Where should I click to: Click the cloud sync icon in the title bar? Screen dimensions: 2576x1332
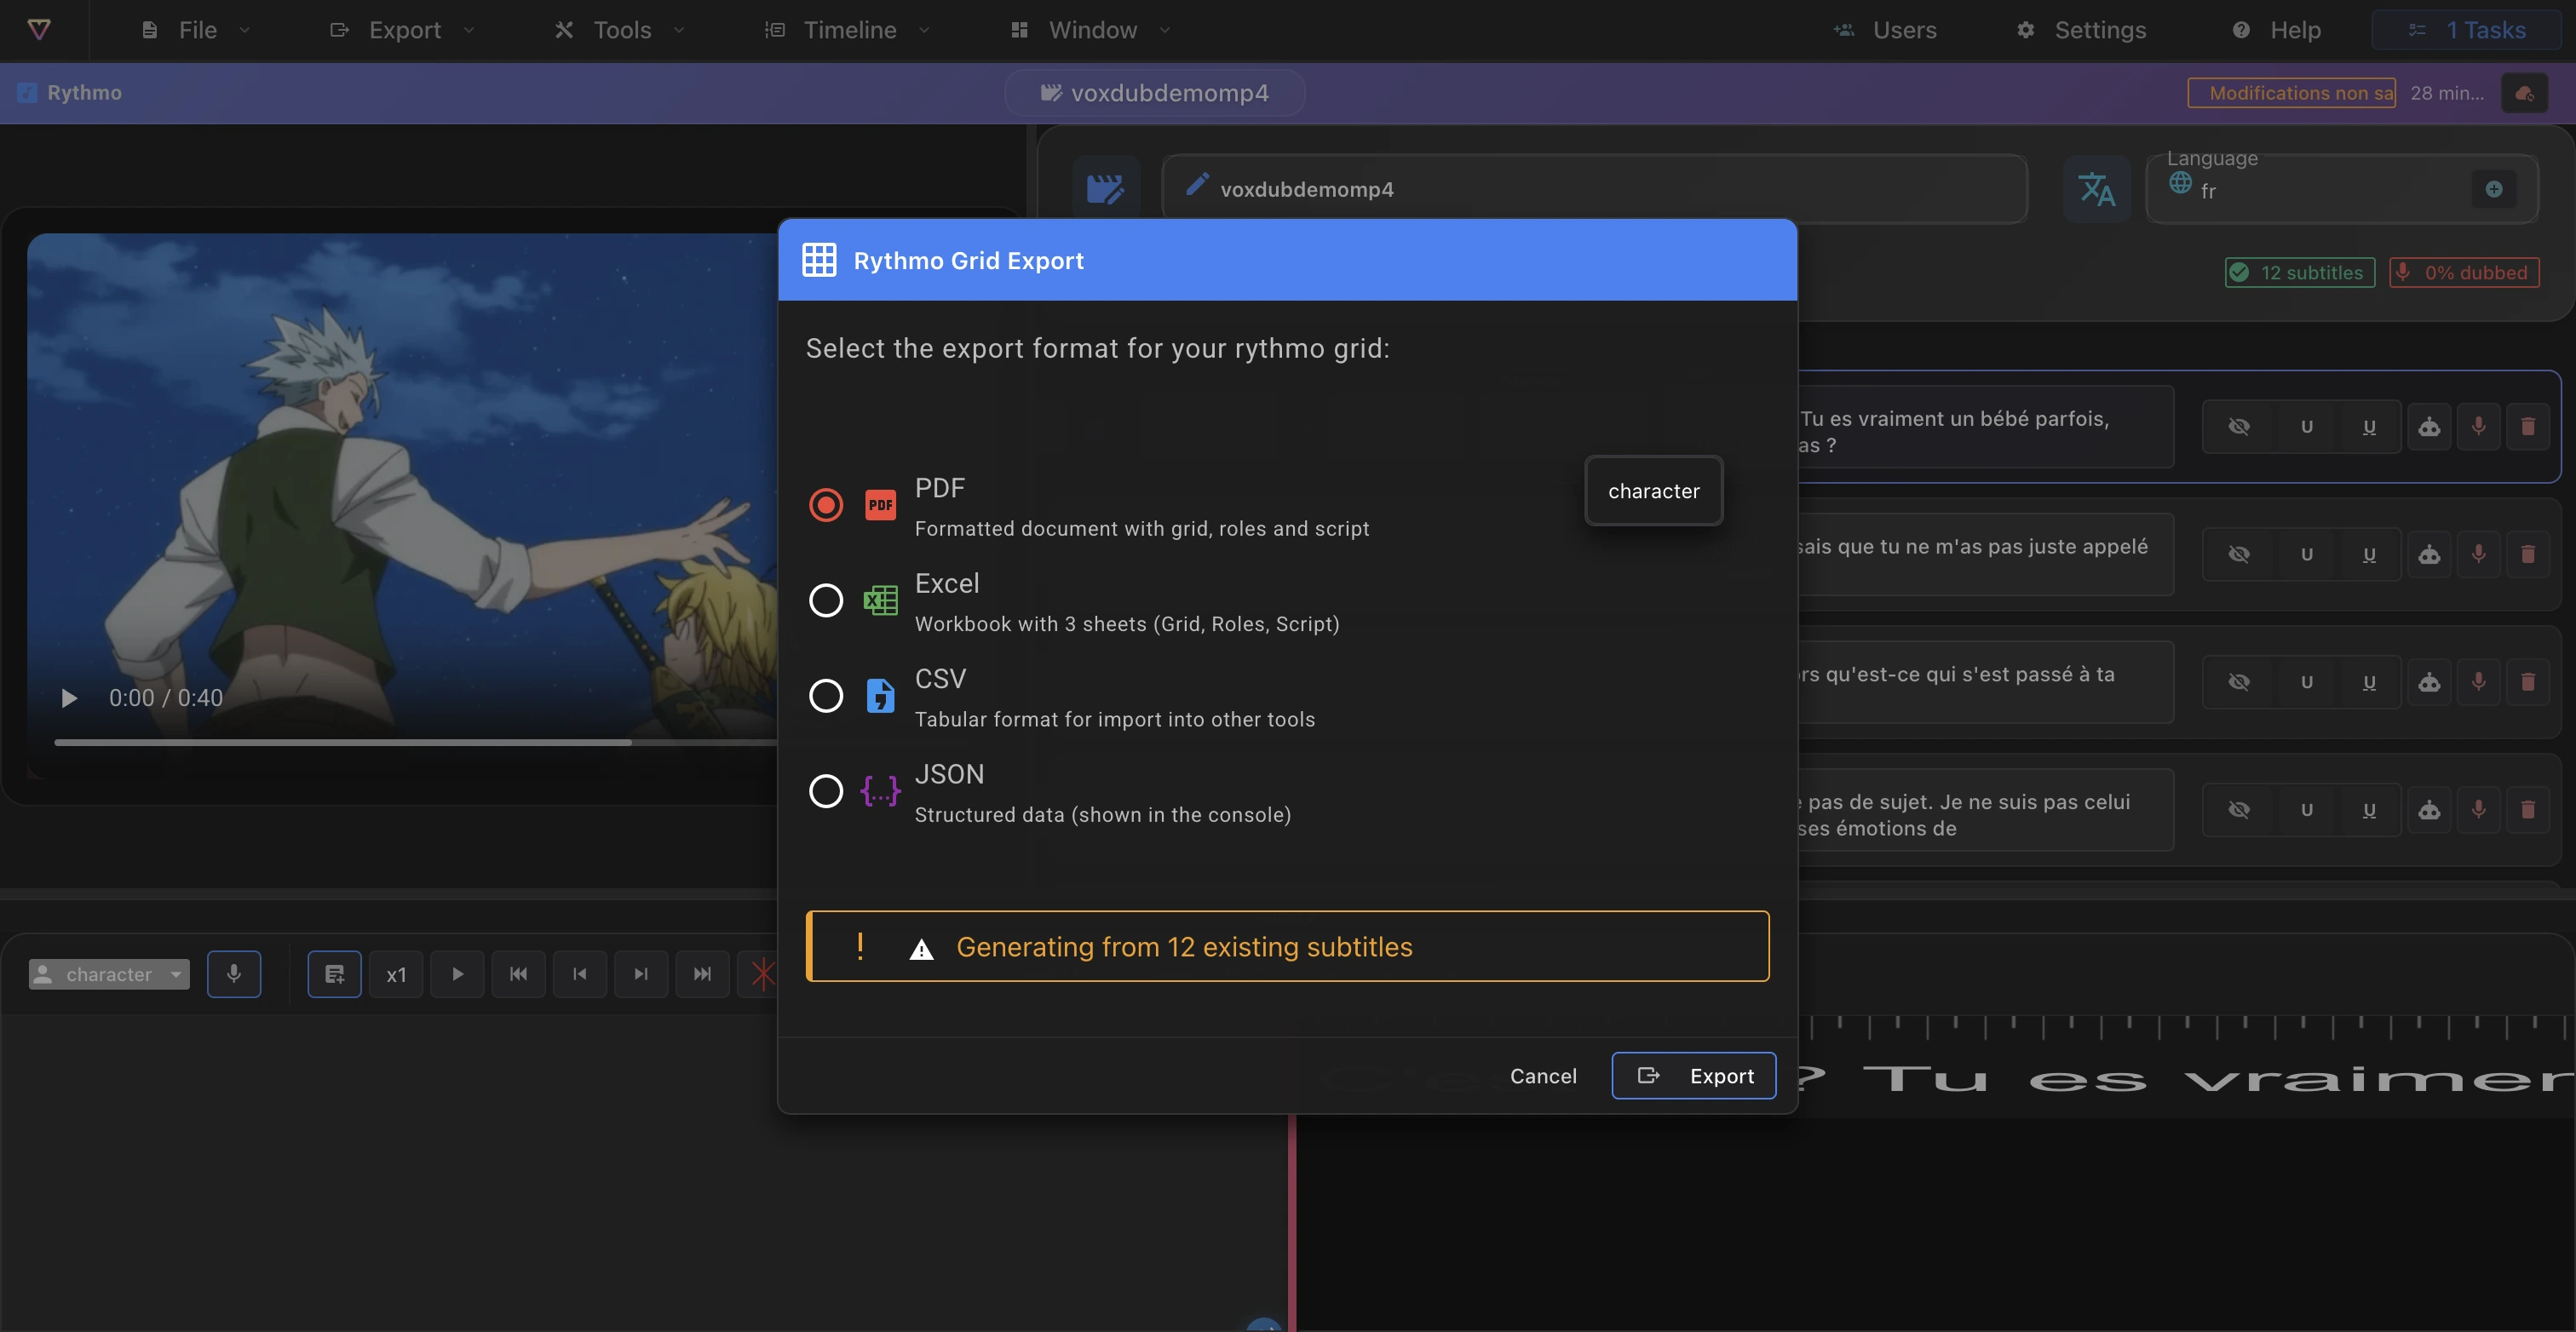(x=2524, y=93)
